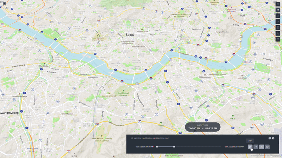Click the Seoul Olympic Stadium label
Image resolution: width=282 pixels, height=158 pixels.
click(217, 74)
